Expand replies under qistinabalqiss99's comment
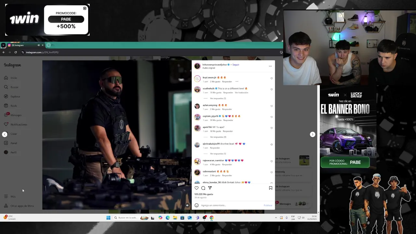The width and height of the screenshot is (416, 234). 218,154
